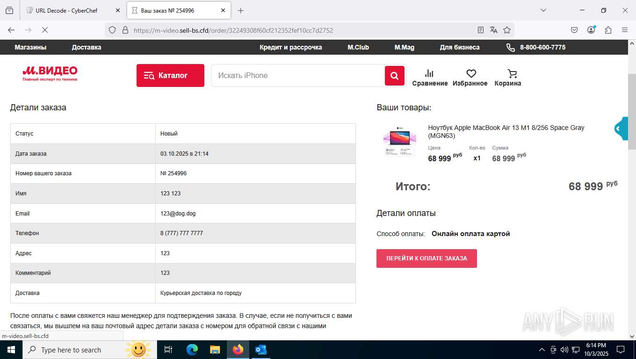View site security padlock info
Screen dimensions: 636x359
(125, 30)
